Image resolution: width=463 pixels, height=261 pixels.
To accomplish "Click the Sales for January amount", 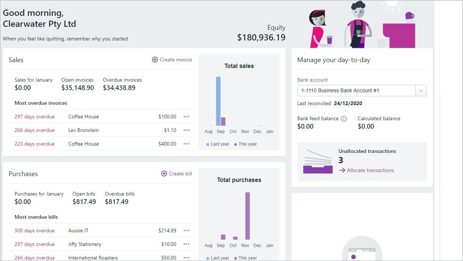I will (x=23, y=88).
